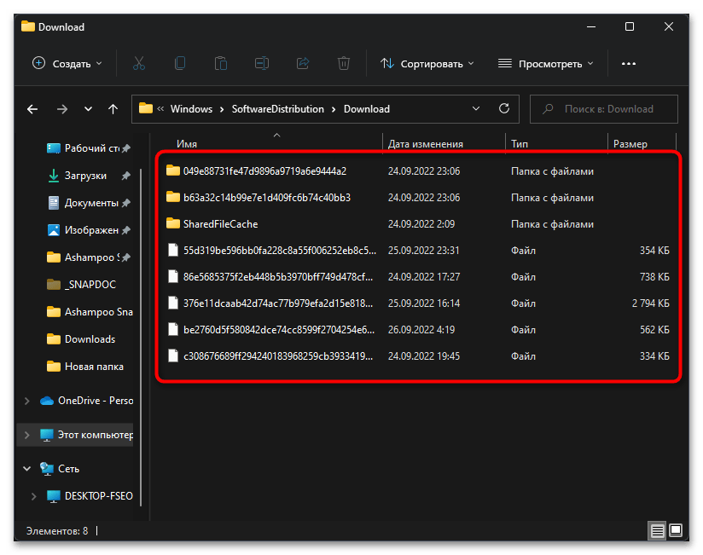
Task: Click the Copy icon in toolbar
Action: [180, 64]
